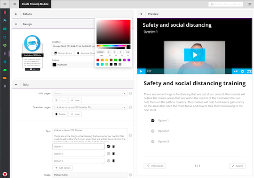Click help icon next to Question pages
This screenshot has width=254, height=178.
click(x=130, y=107)
